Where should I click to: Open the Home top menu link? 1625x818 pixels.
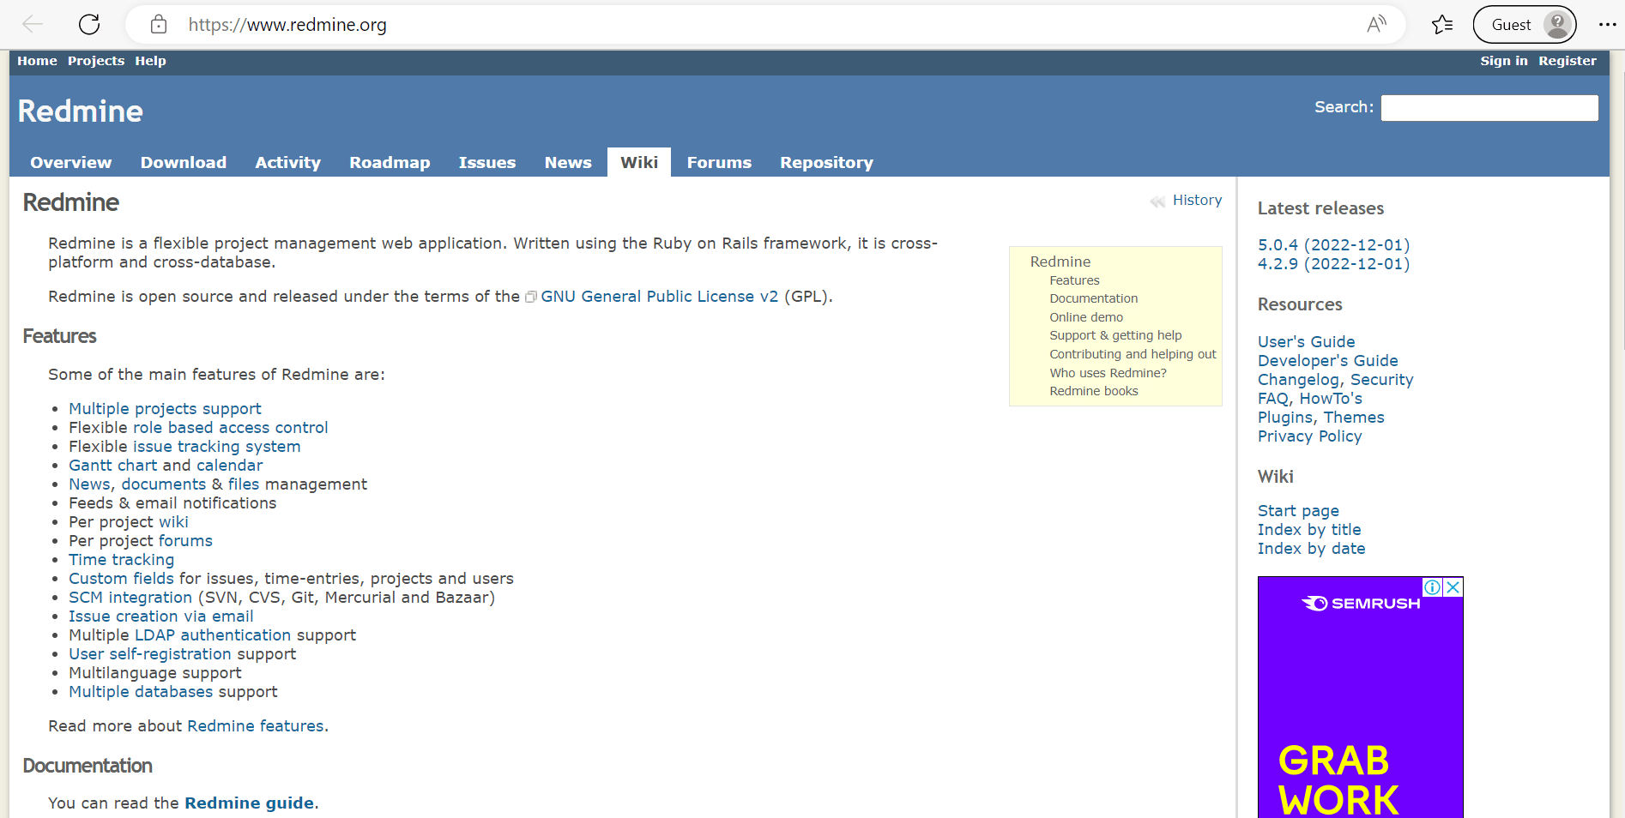[x=37, y=61]
